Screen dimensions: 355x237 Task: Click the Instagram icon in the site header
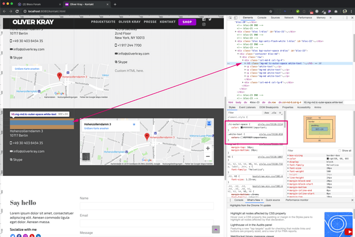pyautogui.click(x=204, y=25)
